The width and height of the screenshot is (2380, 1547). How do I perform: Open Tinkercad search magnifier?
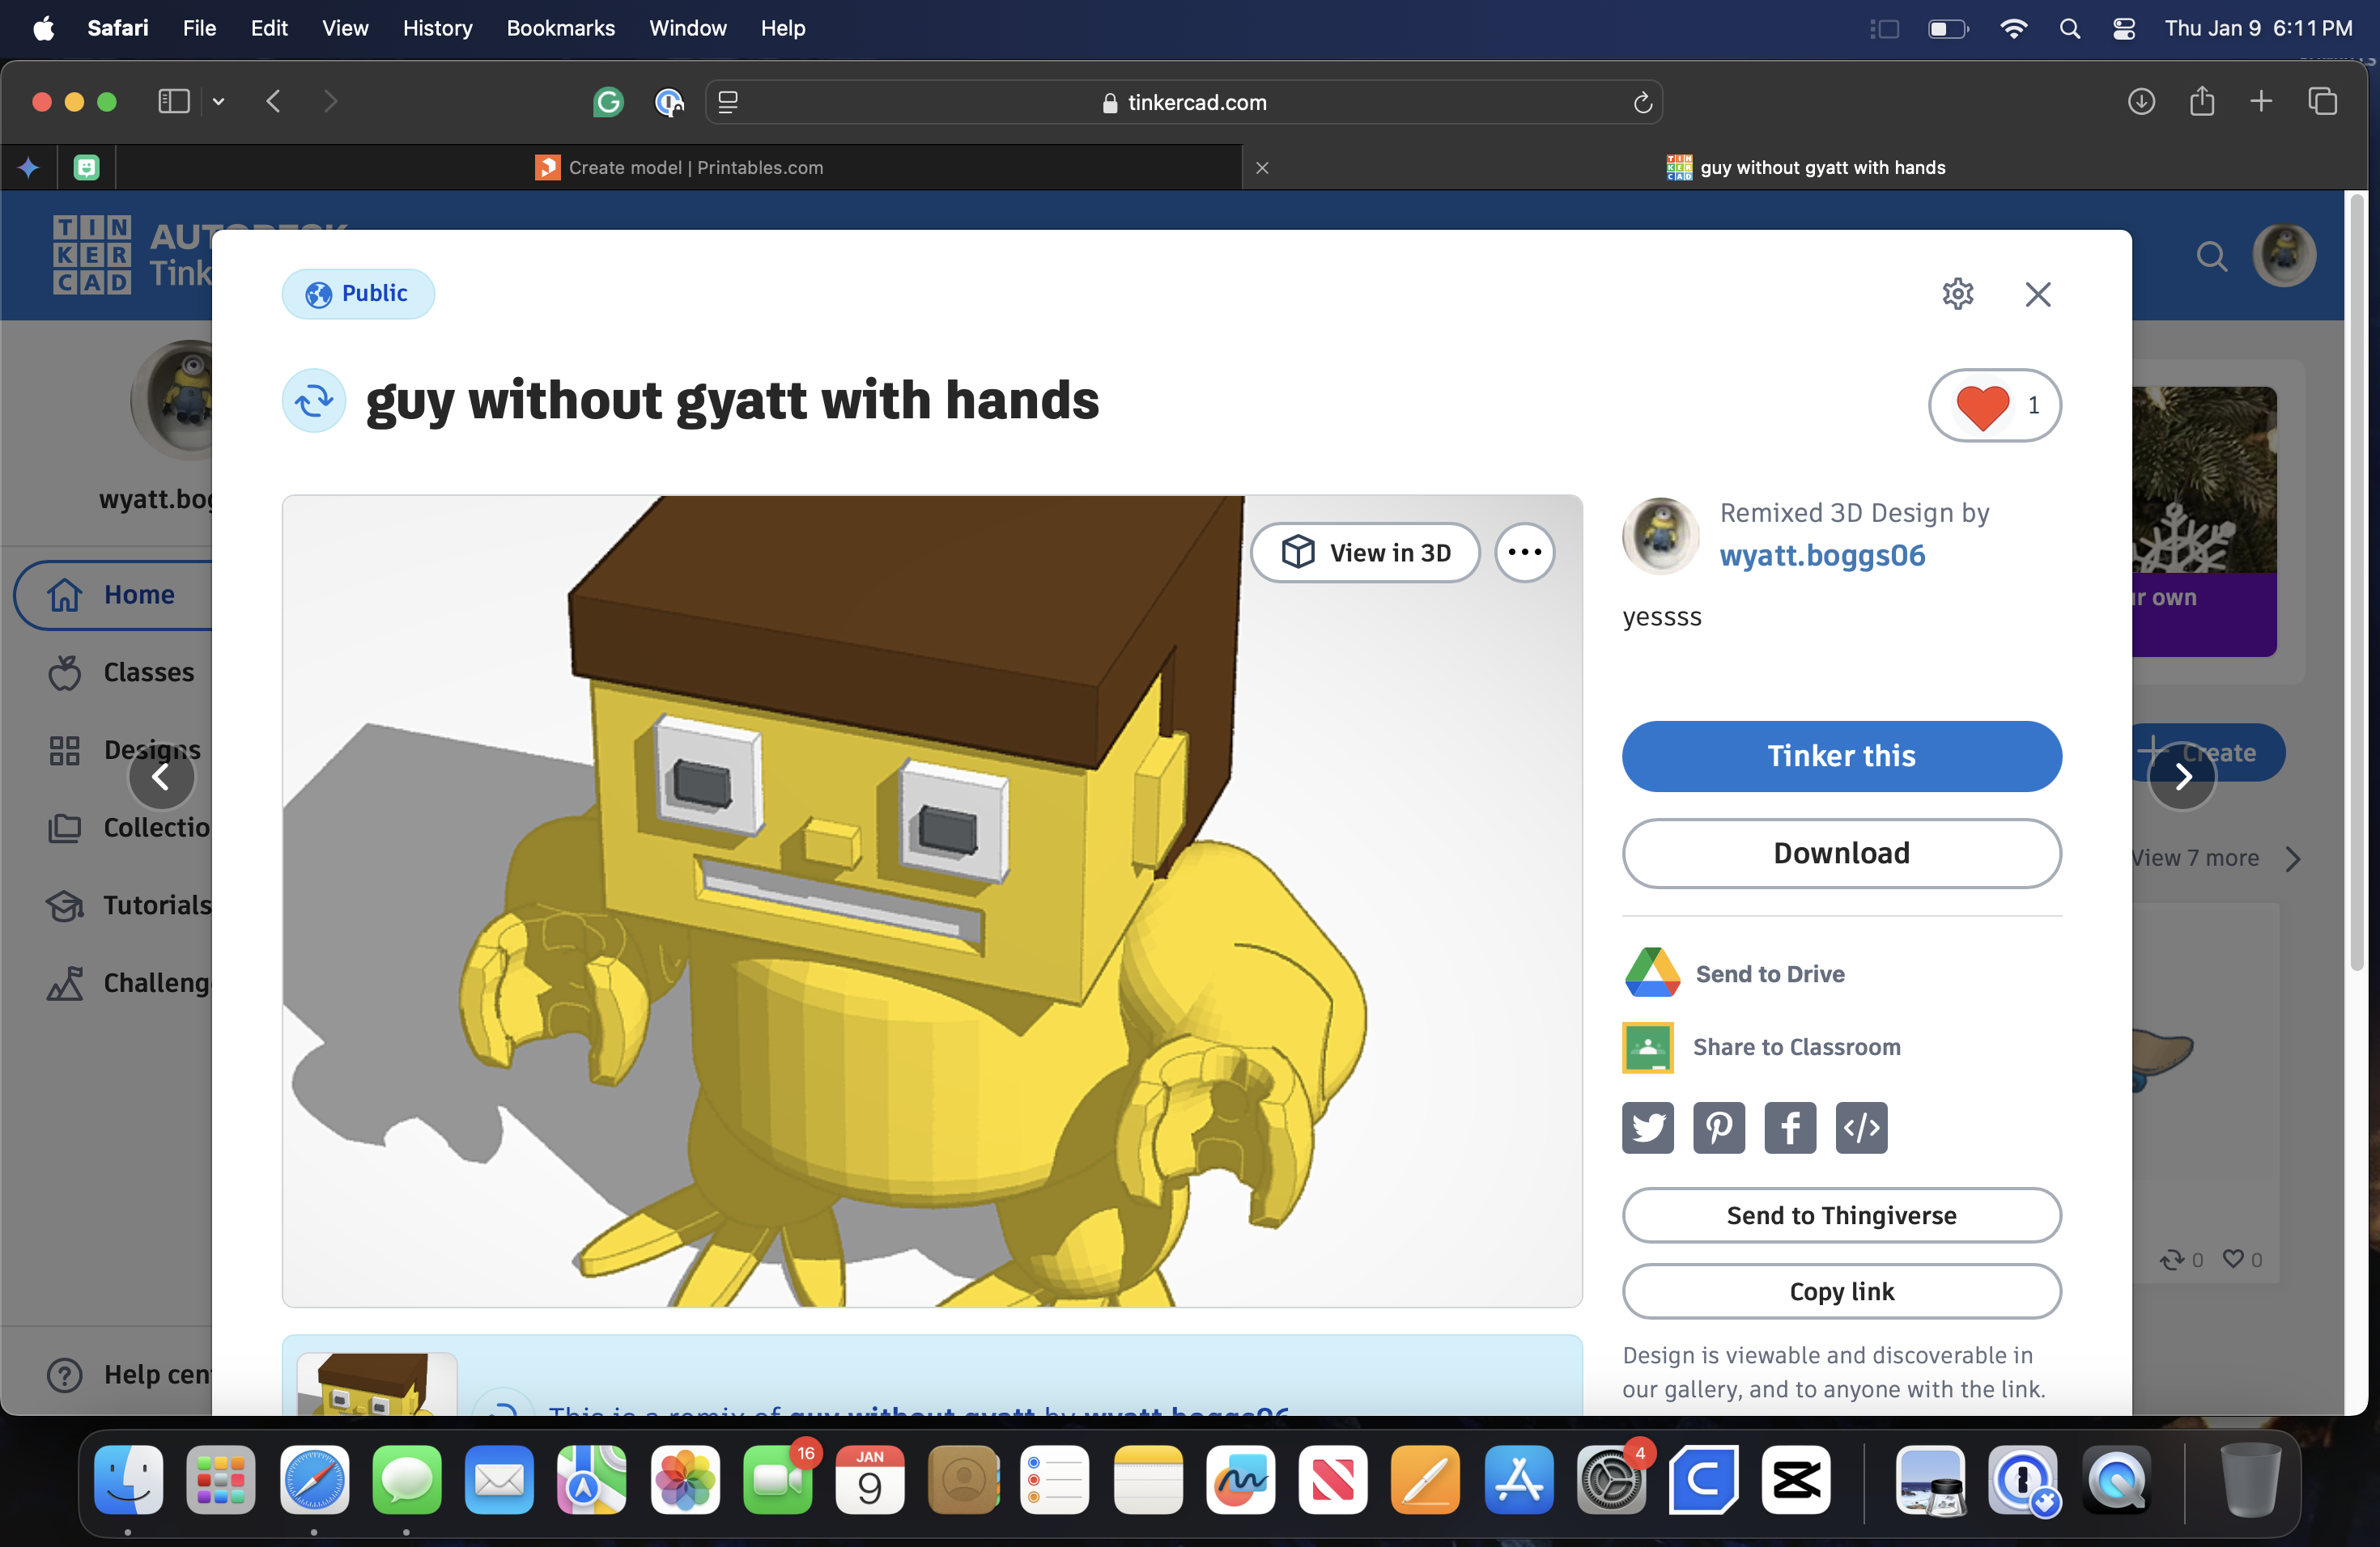click(x=2211, y=256)
